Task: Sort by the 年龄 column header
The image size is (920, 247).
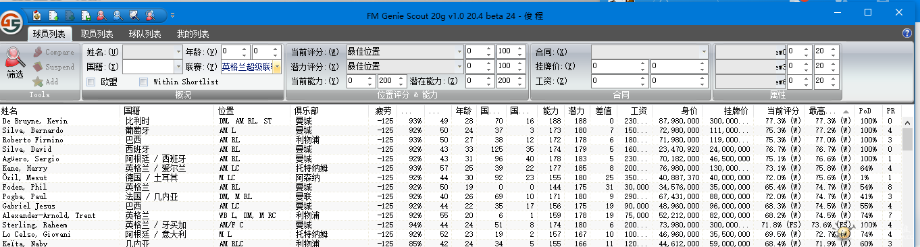Action: click(463, 111)
